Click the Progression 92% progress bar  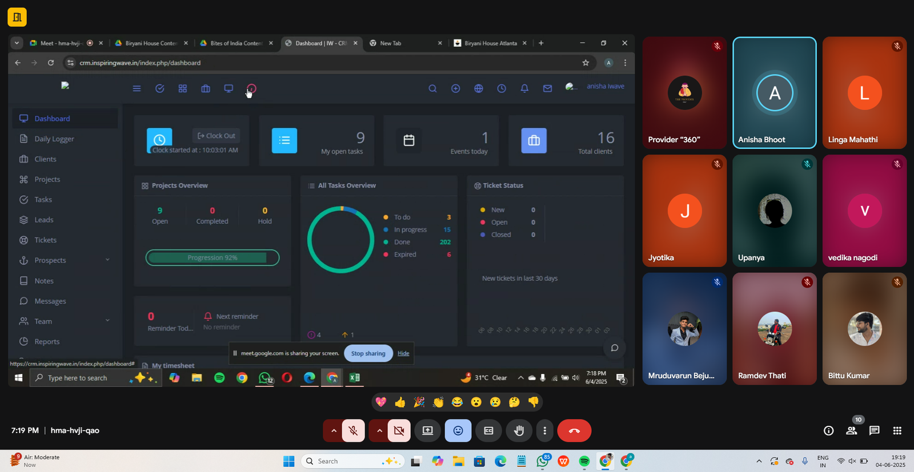[213, 257]
